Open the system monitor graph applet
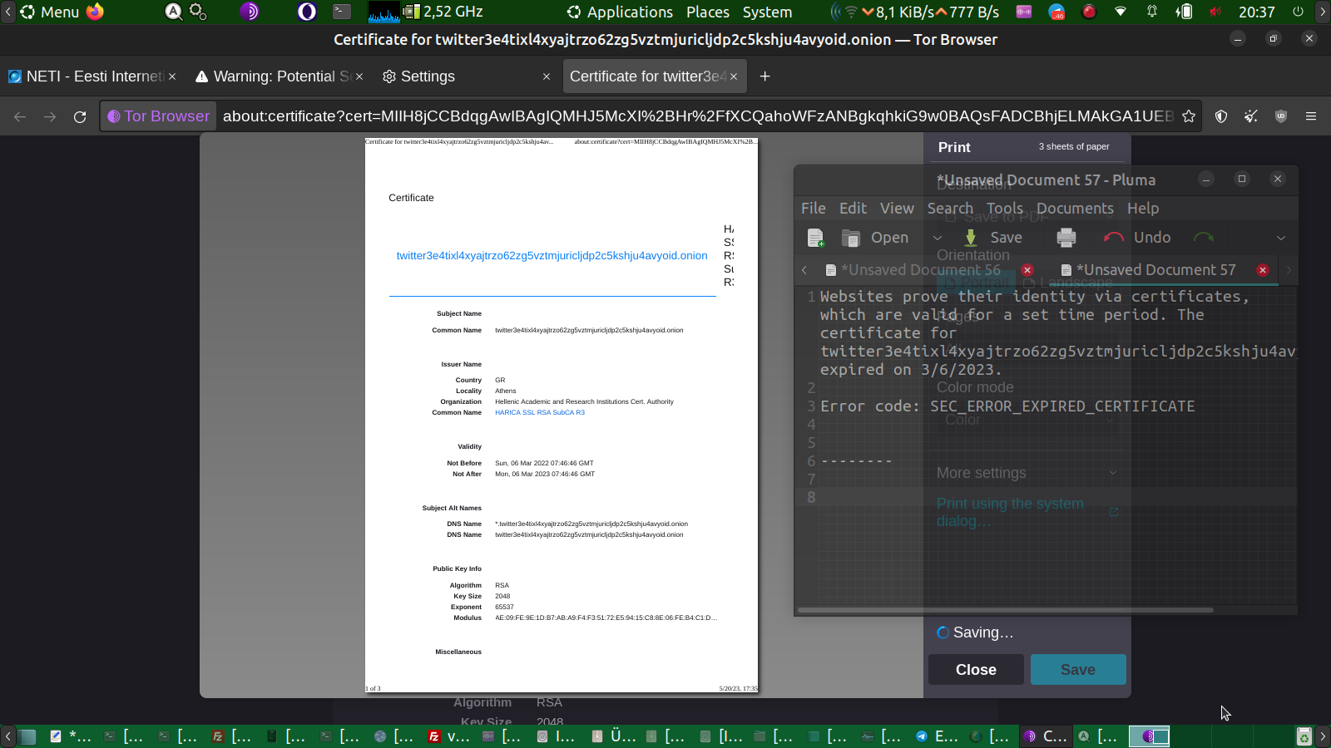Viewport: 1331px width, 748px height. pyautogui.click(x=384, y=12)
